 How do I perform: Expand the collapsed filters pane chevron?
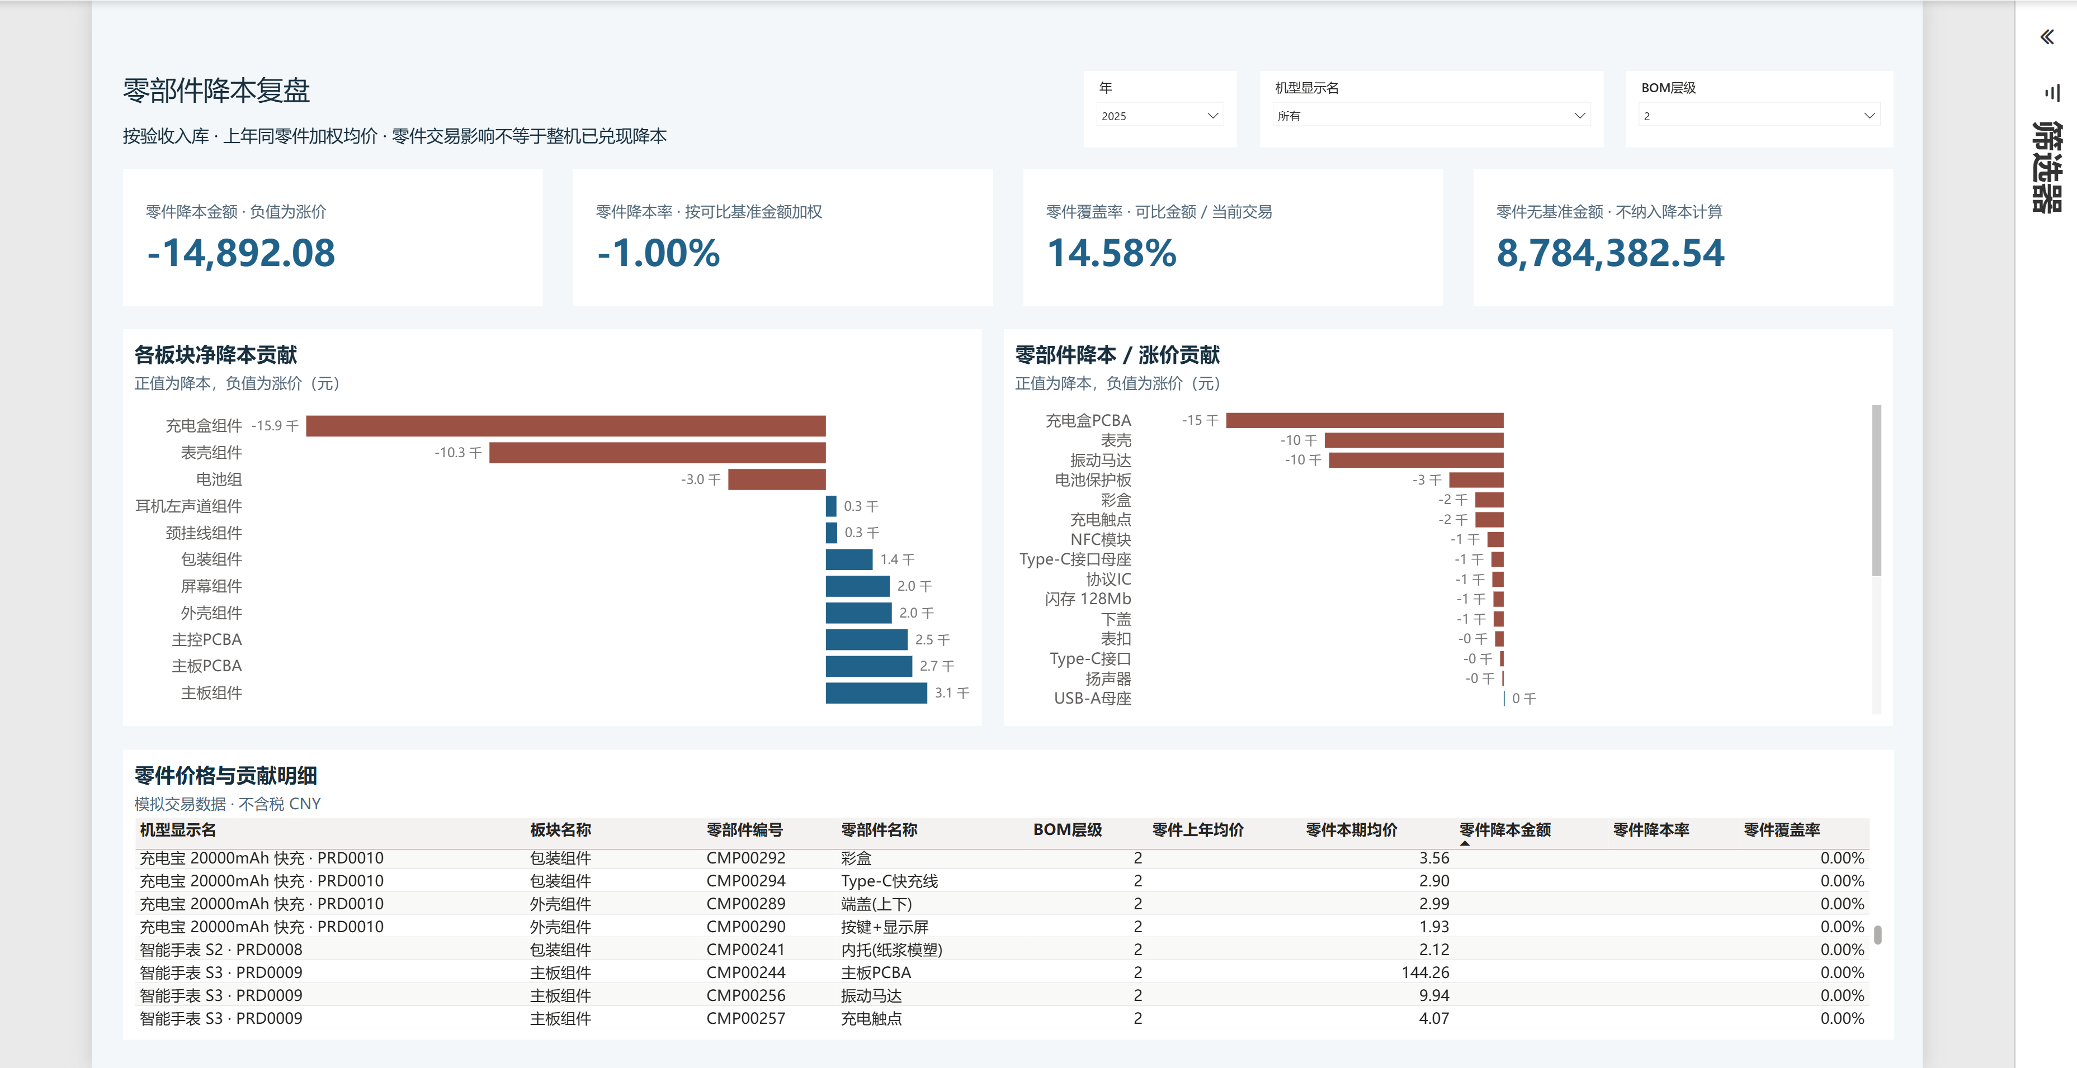[x=2046, y=37]
